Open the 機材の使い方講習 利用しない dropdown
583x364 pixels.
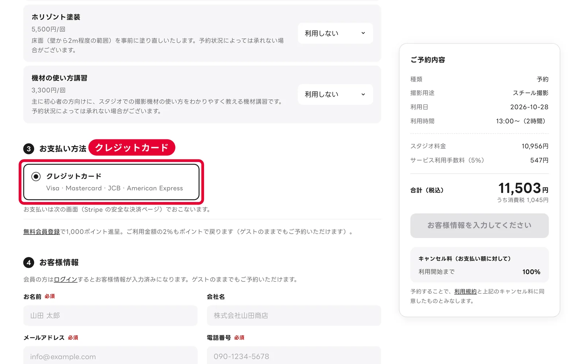pyautogui.click(x=335, y=94)
